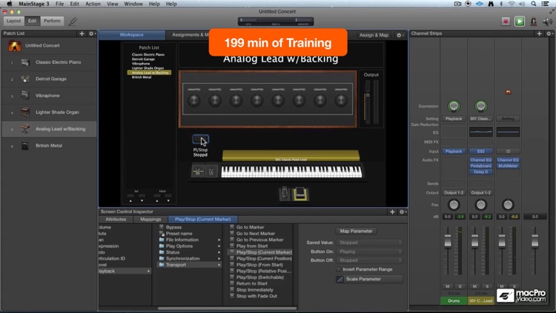The width and height of the screenshot is (556, 313).
Task: Click the mod wheel screen control
Action: [211, 172]
